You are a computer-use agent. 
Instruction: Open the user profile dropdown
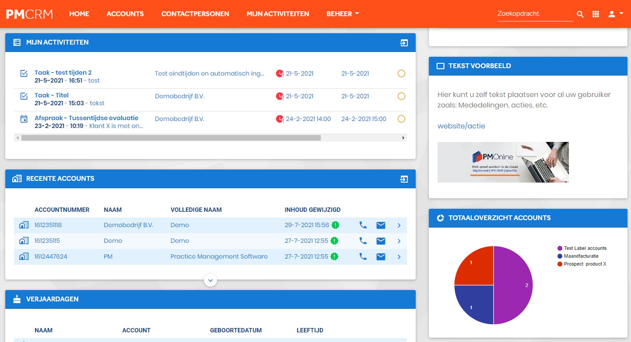pyautogui.click(x=616, y=14)
